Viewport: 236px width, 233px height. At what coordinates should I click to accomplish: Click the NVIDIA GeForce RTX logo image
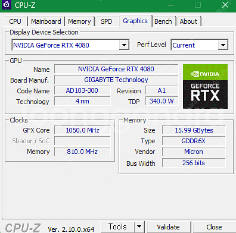pyautogui.click(x=205, y=86)
